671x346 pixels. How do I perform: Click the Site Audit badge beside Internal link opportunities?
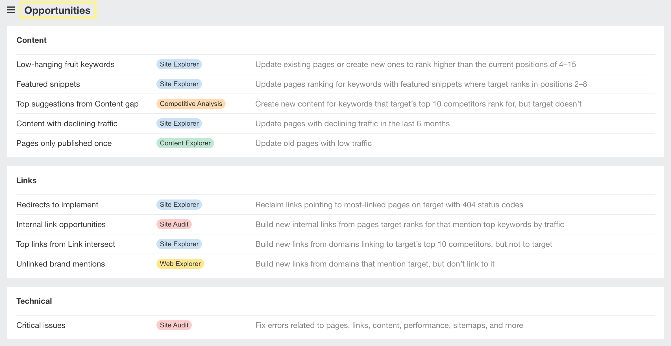(174, 224)
